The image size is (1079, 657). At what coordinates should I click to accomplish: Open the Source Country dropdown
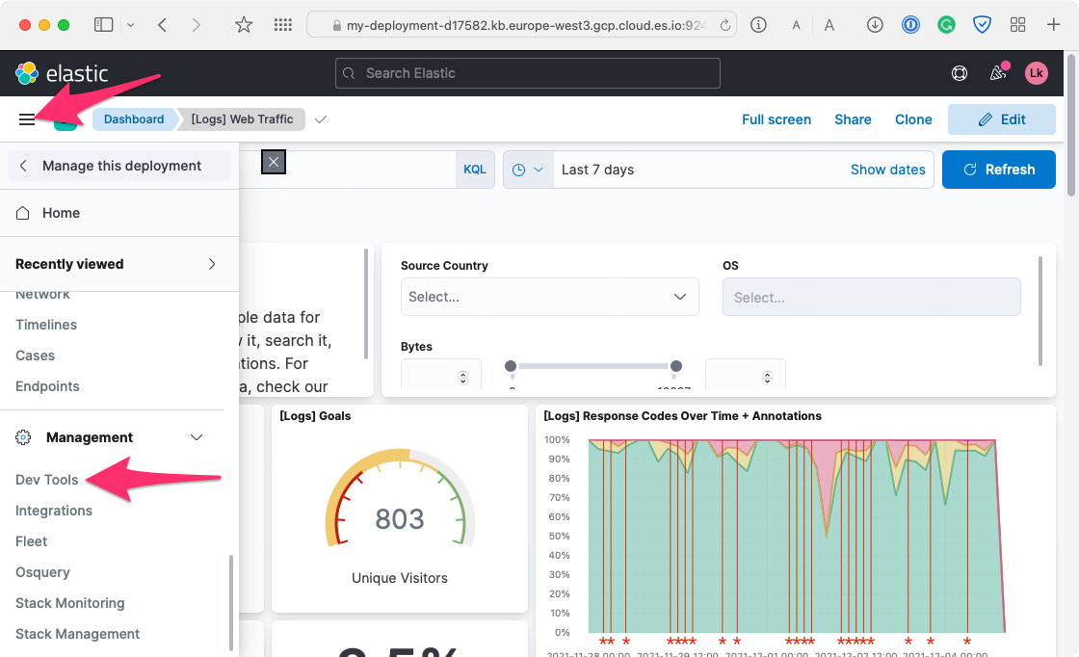coord(549,297)
